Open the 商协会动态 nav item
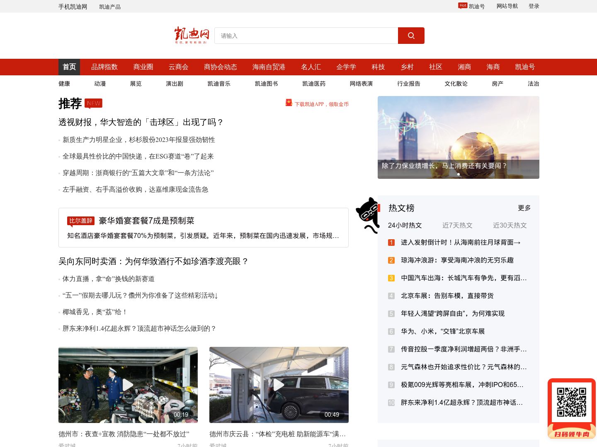The width and height of the screenshot is (597, 447). [221, 67]
